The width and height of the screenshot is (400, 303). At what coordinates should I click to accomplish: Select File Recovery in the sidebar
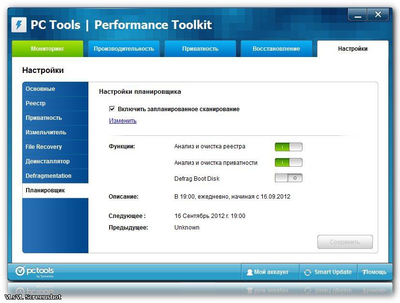click(x=44, y=147)
